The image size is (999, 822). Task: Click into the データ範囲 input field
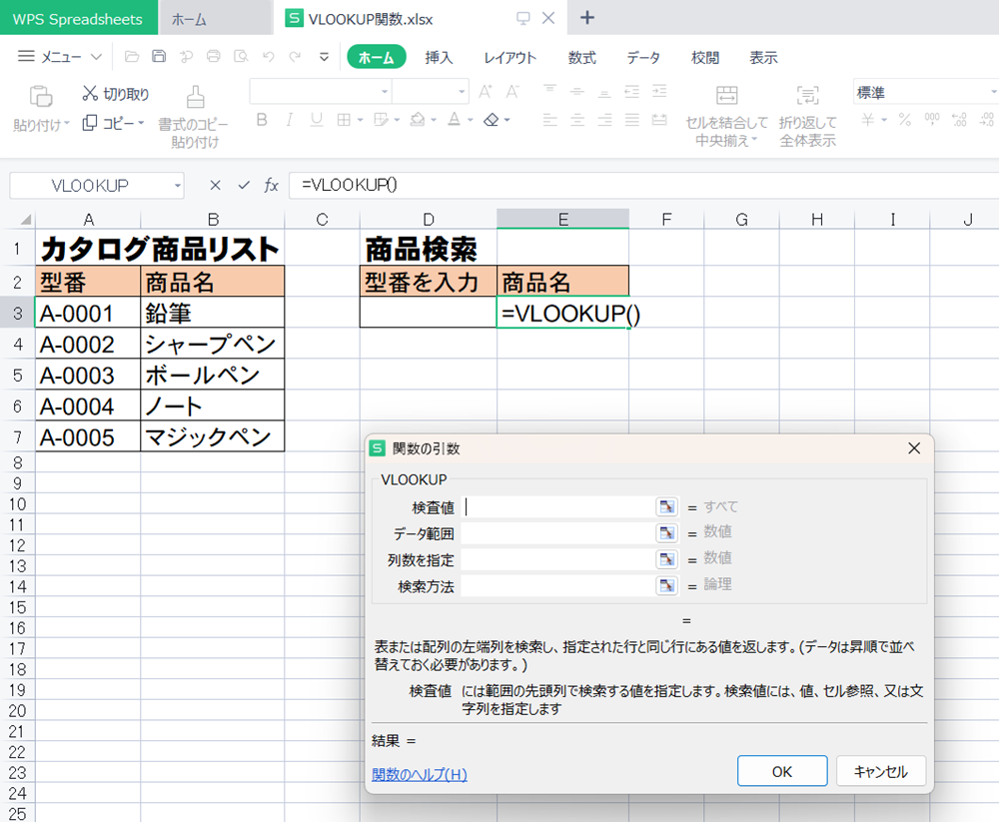[x=556, y=532]
